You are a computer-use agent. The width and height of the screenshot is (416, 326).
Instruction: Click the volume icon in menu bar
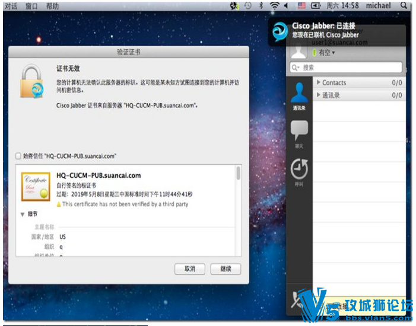286,5
